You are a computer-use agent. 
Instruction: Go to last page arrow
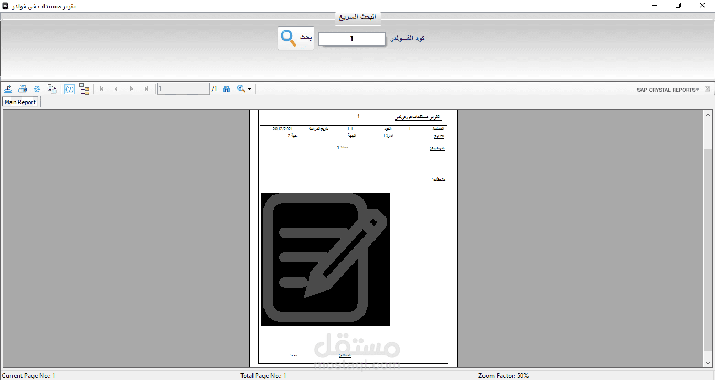coord(146,89)
